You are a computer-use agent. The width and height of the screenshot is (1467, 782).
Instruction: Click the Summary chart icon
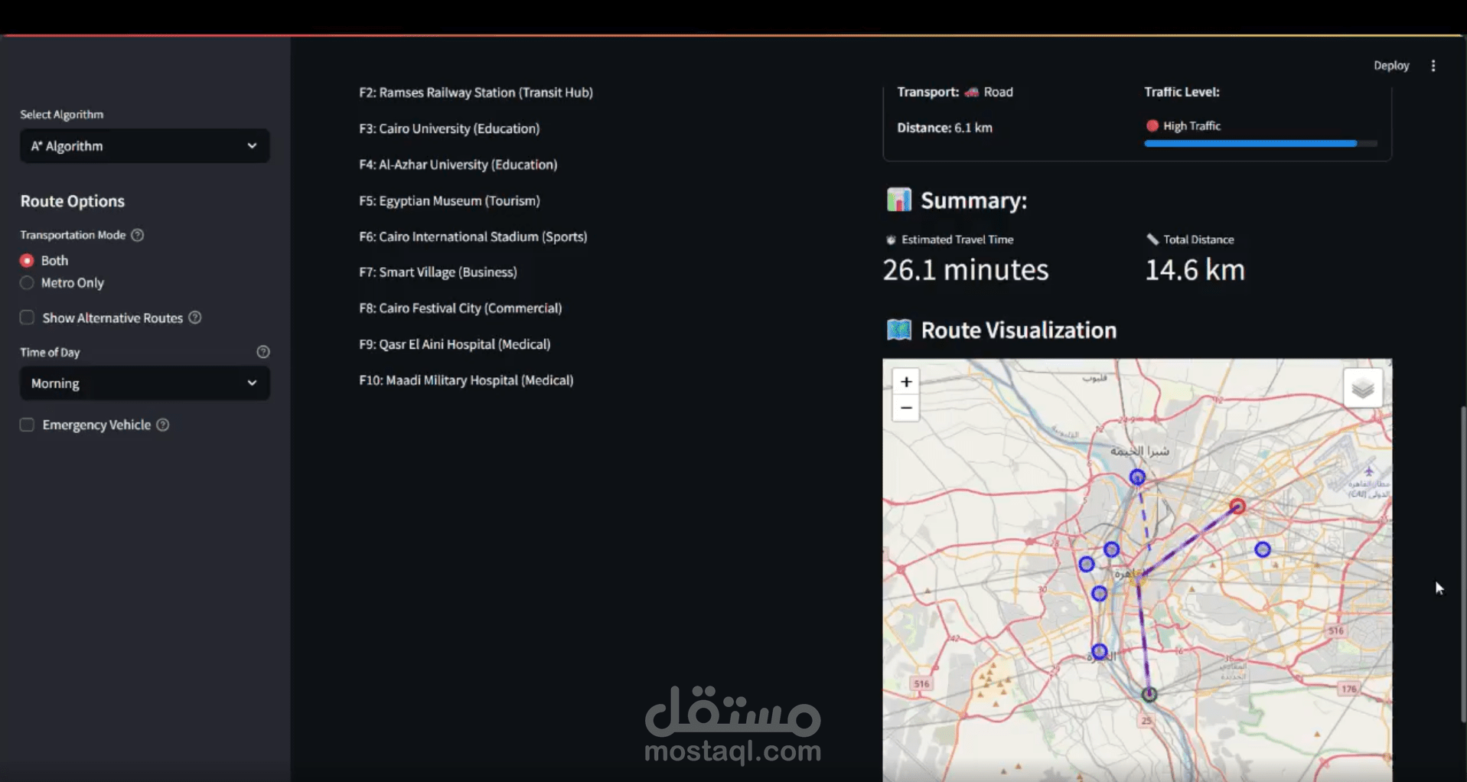(898, 200)
